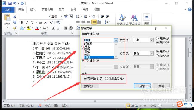
Task: Click the Undo arrow icon
Action: click(15, 3)
